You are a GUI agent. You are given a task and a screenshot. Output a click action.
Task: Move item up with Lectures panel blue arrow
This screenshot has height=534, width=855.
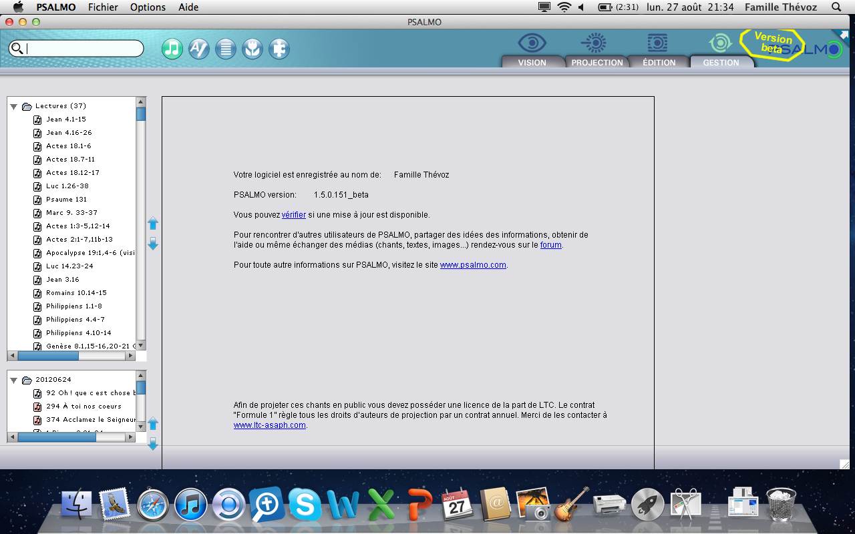coord(153,223)
